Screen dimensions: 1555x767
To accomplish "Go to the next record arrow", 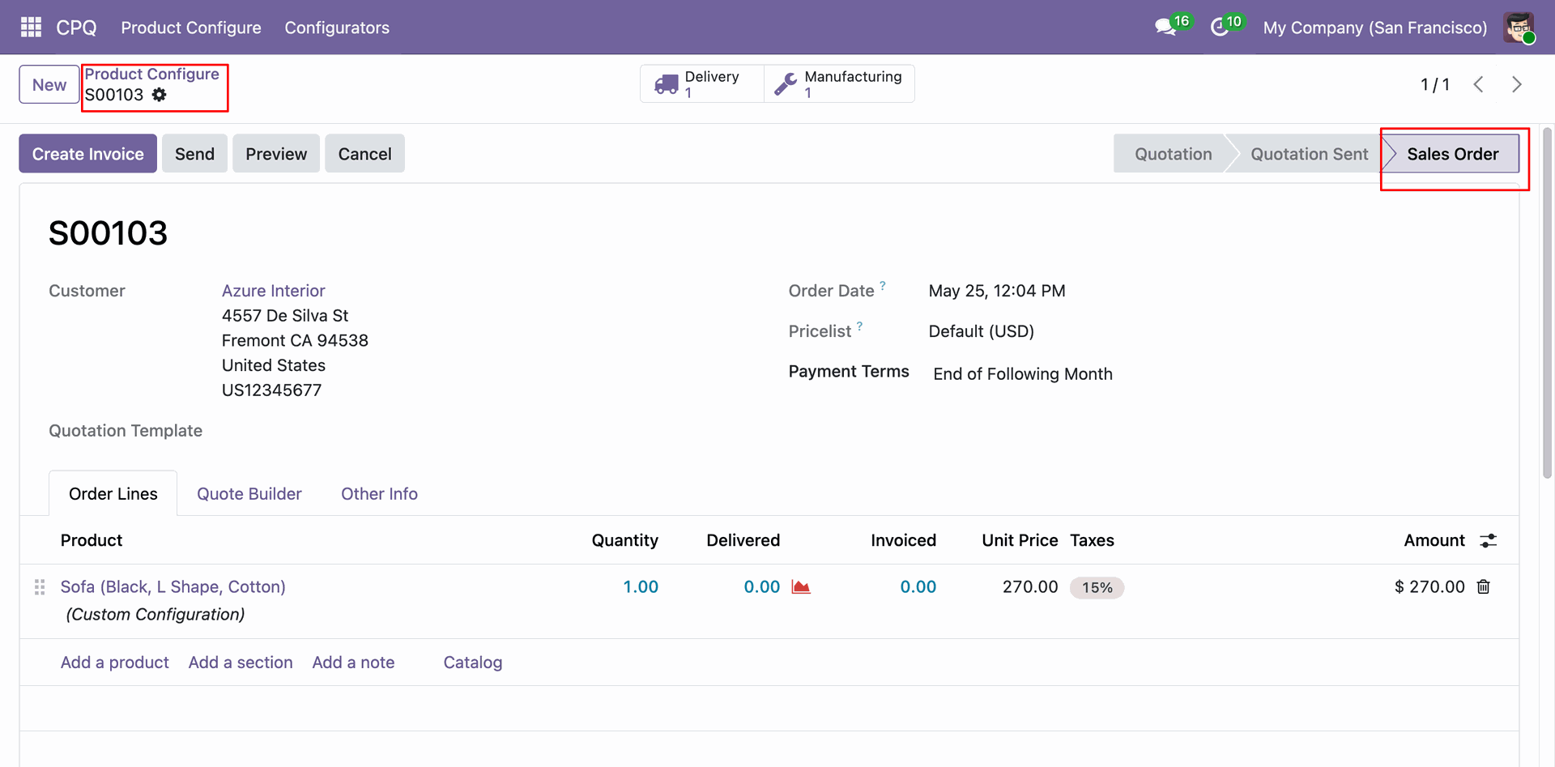I will [1517, 84].
